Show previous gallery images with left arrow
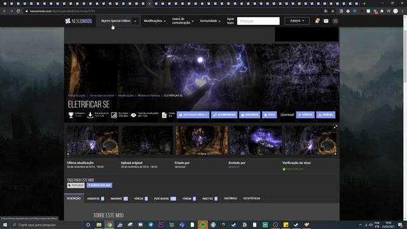407x229 pixels. 68,154
